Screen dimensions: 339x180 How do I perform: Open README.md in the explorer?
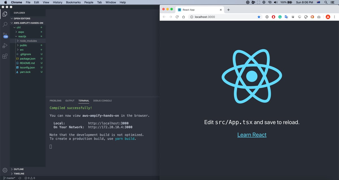point(27,63)
